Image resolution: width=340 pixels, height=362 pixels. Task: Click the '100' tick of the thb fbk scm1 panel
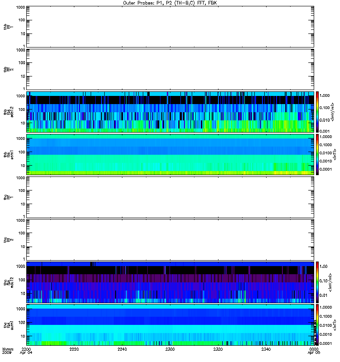pos(22,152)
